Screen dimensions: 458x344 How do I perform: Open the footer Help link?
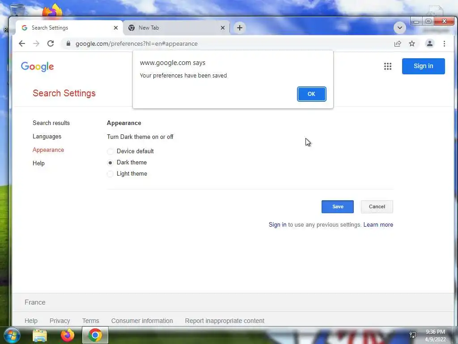(31, 321)
